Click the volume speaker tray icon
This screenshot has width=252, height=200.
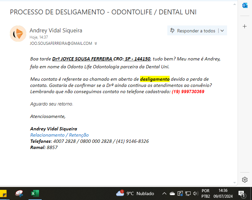point(196,193)
